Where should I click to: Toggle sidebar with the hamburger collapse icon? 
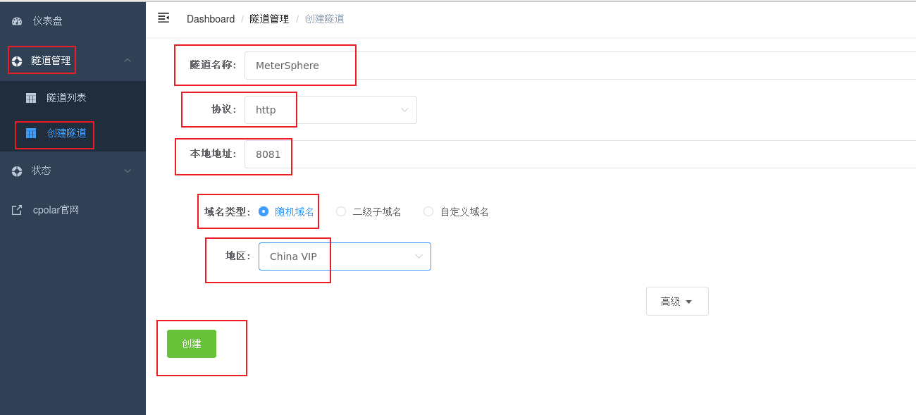(163, 18)
